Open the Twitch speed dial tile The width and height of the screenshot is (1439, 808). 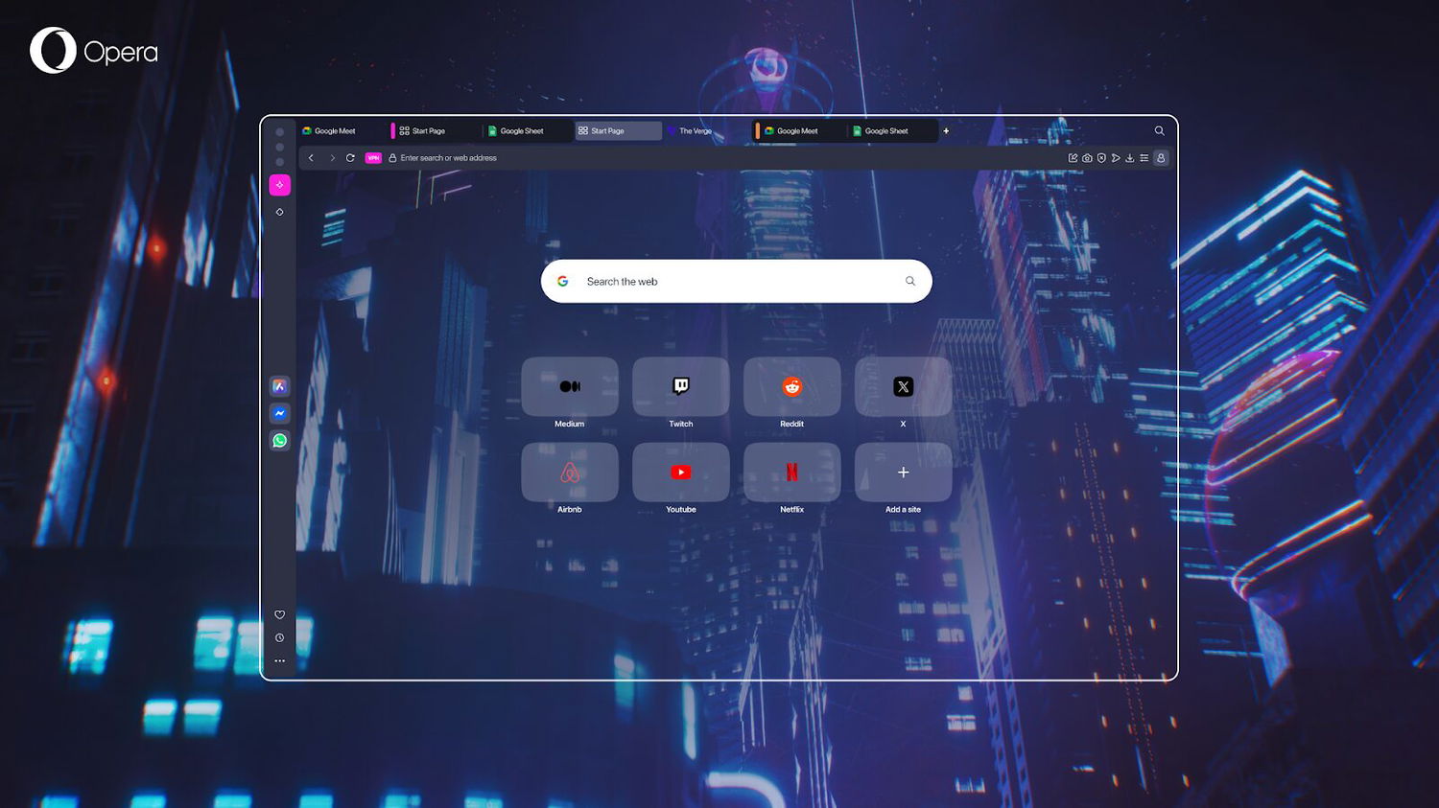[681, 386]
